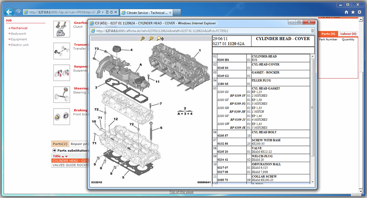Click the zoom out magnifier icon
Screen dimensions: 367x198
(x=151, y=38)
